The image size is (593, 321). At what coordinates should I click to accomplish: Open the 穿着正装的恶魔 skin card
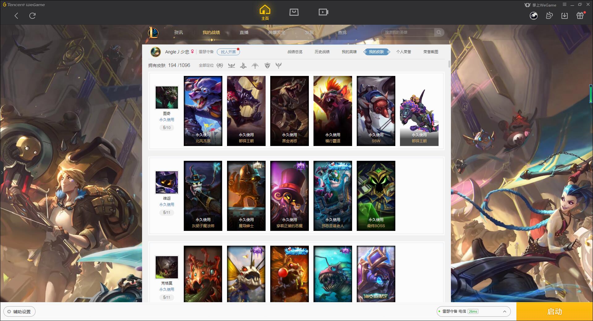(x=289, y=196)
